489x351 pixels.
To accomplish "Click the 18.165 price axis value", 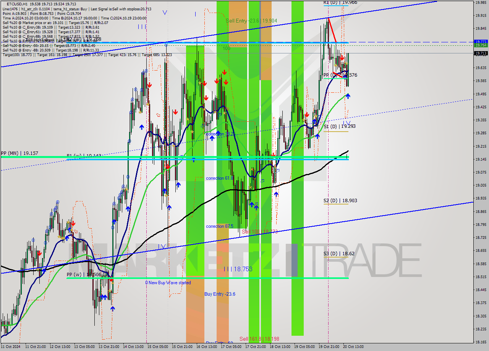I will 481,342.
